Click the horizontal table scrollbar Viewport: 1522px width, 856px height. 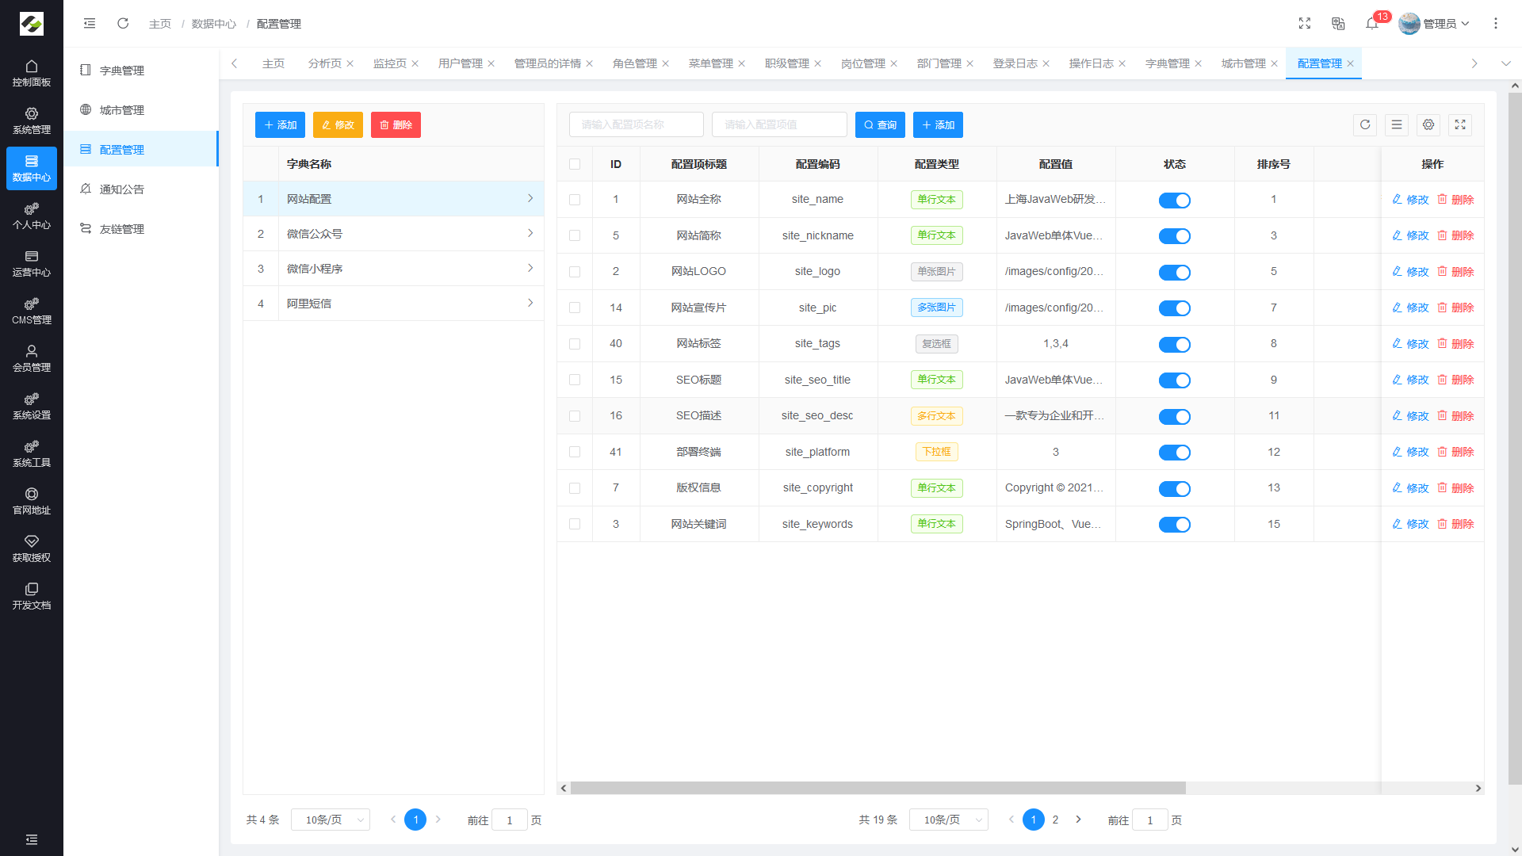878,788
